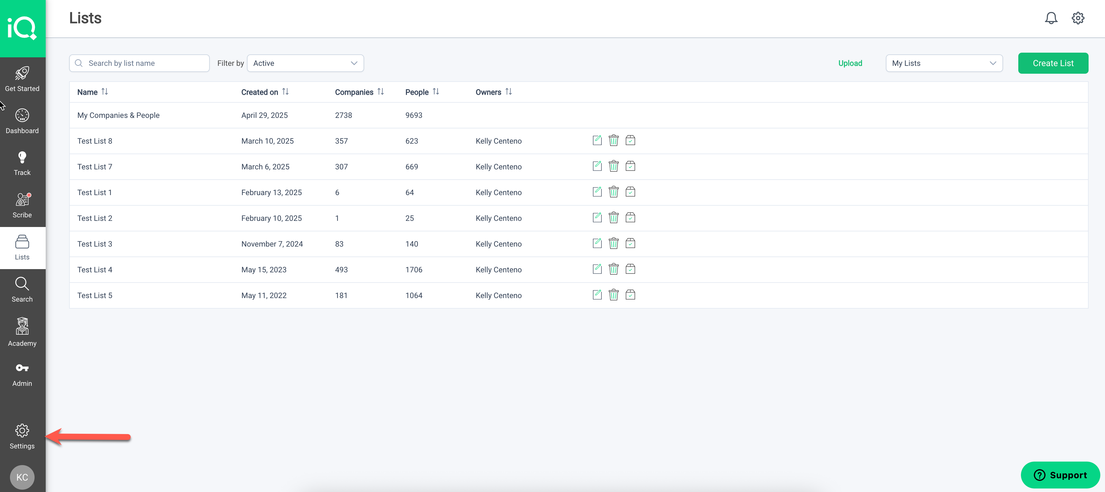Open the Test List 2 row name
This screenshot has width=1105, height=492.
95,218
